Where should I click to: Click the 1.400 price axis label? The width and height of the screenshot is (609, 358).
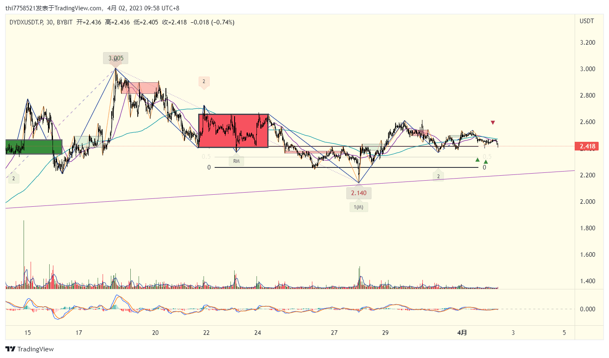[587, 281]
